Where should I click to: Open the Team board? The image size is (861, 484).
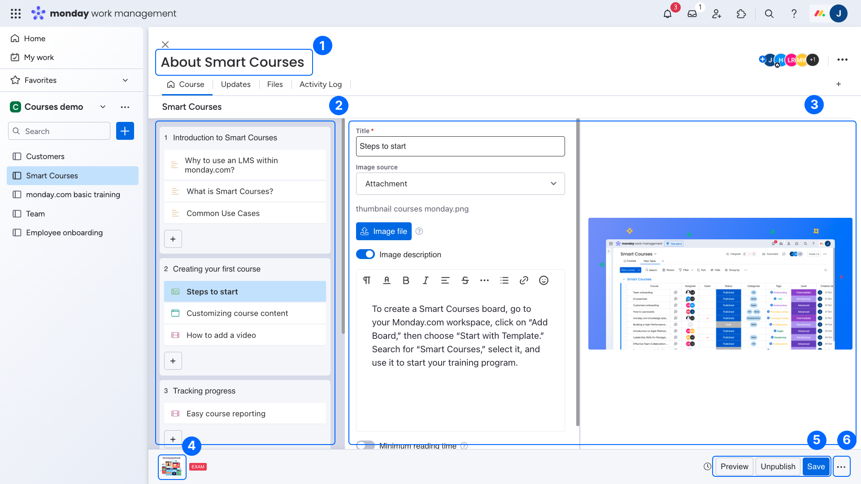click(x=73, y=214)
